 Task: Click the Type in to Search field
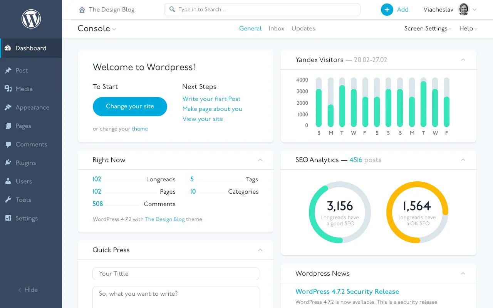(262, 10)
